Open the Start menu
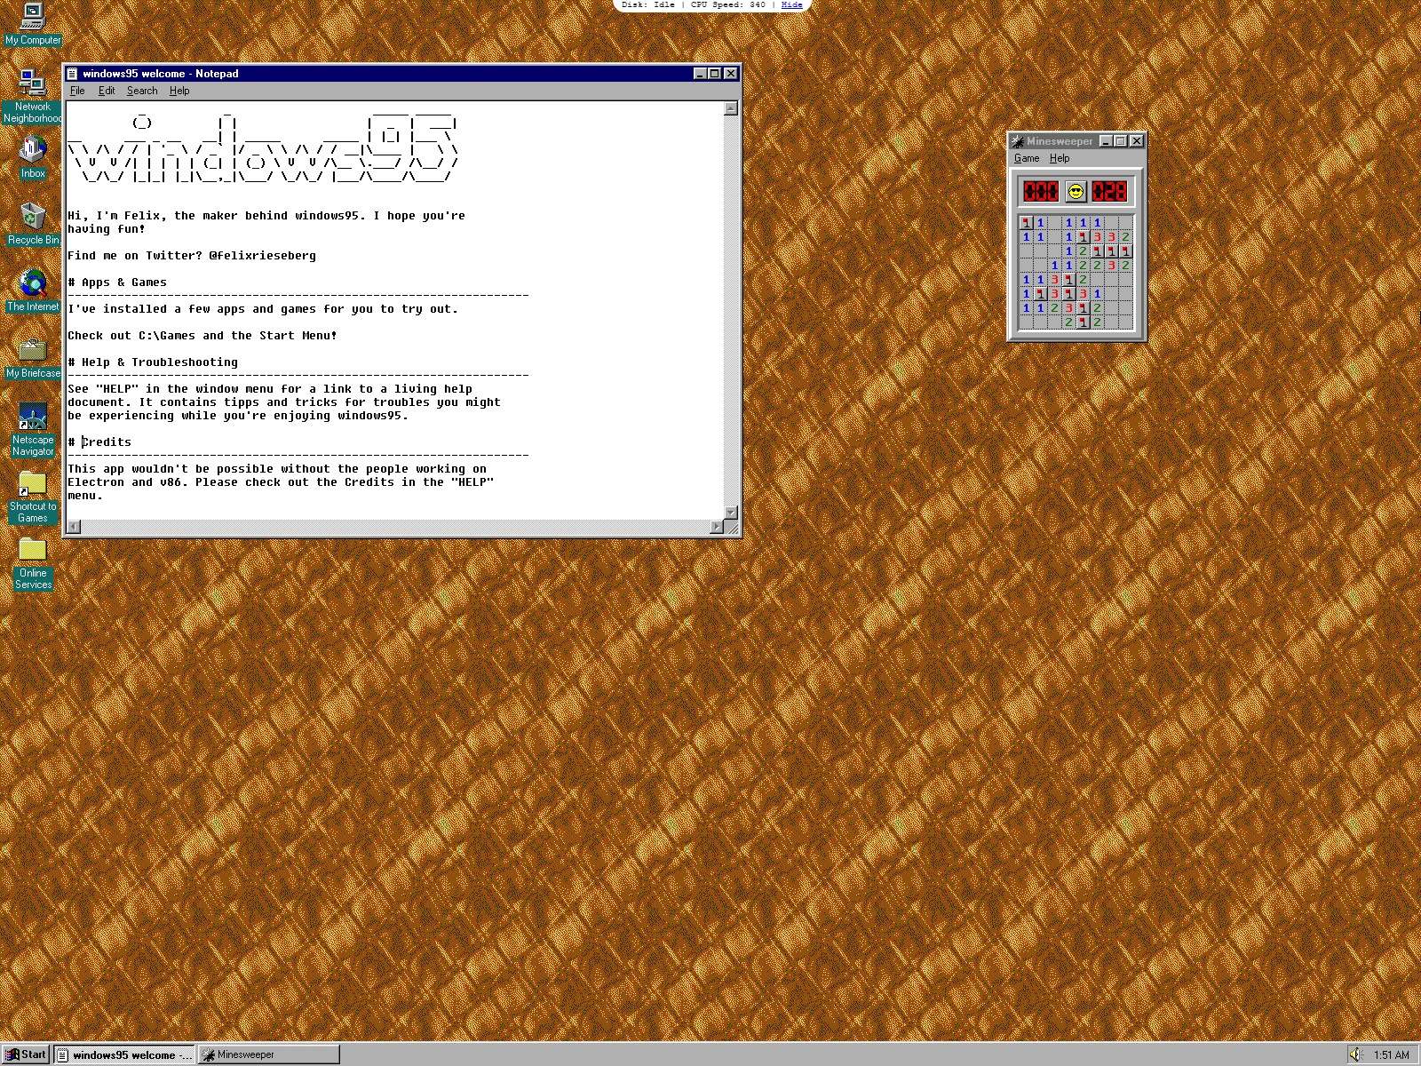1421x1066 pixels. pos(25,1054)
